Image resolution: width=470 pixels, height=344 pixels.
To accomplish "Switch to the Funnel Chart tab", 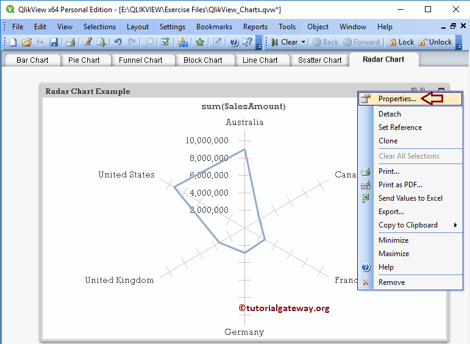I will pyautogui.click(x=141, y=60).
